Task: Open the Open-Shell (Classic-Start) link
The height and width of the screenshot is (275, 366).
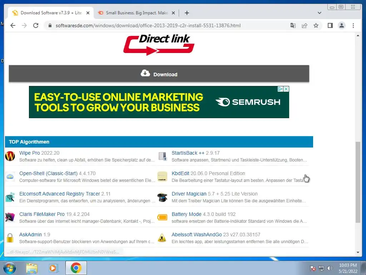Action: pyautogui.click(x=48, y=173)
